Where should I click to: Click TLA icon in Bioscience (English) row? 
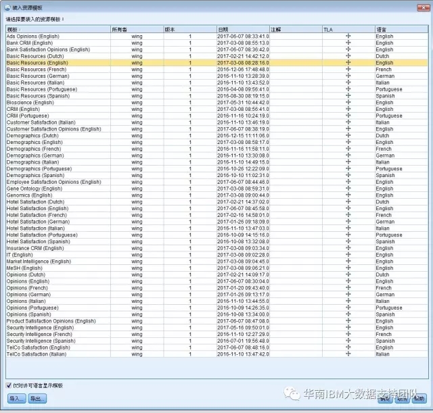pos(348,102)
